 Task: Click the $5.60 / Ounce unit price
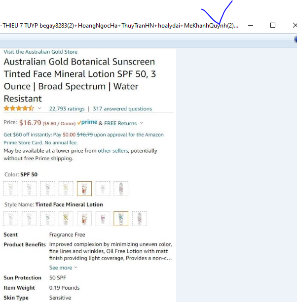tap(59, 124)
